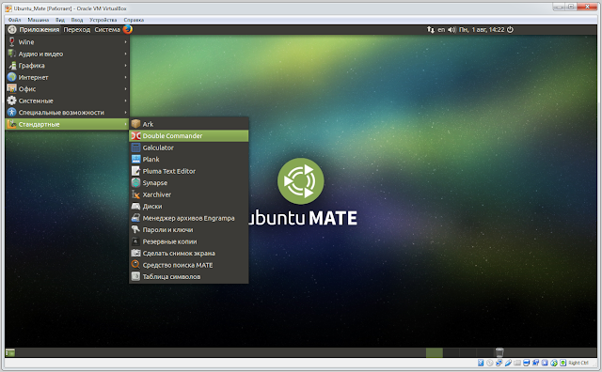Open Galculator

189,147
